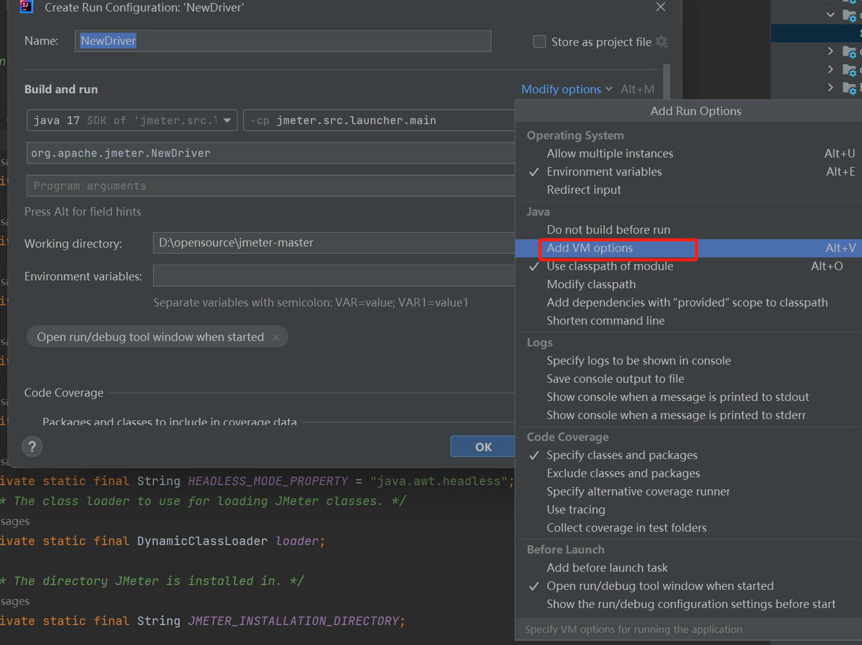862x645 pixels.
Task: Toggle Open run/debug tool window when started option
Action: 688,586
